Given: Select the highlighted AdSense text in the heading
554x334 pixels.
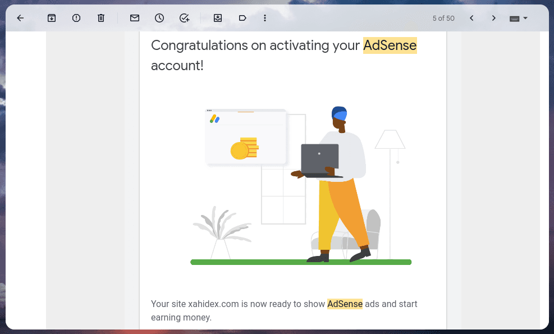Looking at the screenshot, I should point(390,45).
